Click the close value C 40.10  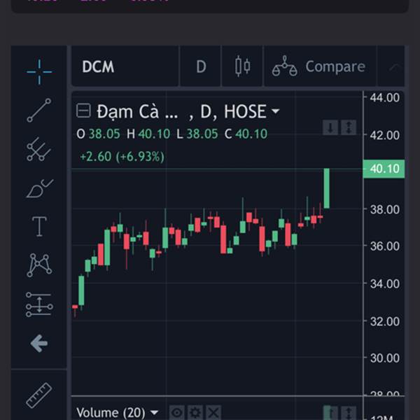tap(246, 134)
